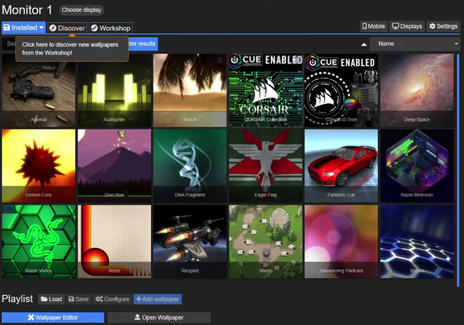This screenshot has height=325, width=464.
Task: Click the Open Wallpaper upload button
Action: (x=159, y=317)
